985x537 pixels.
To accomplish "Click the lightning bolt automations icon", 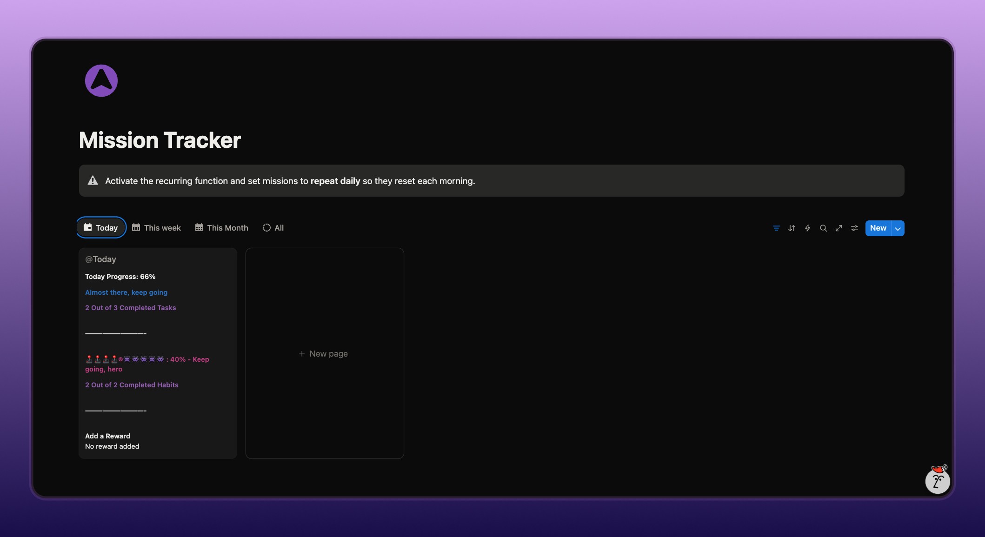I will [x=807, y=228].
